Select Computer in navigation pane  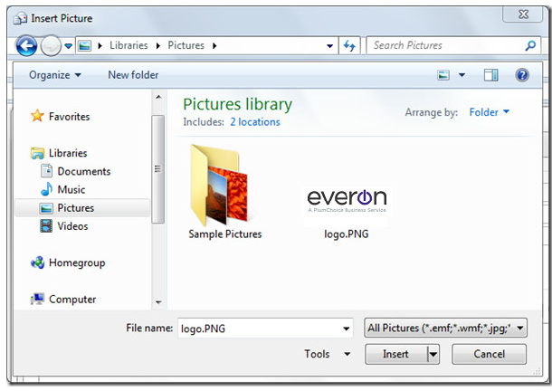click(72, 300)
